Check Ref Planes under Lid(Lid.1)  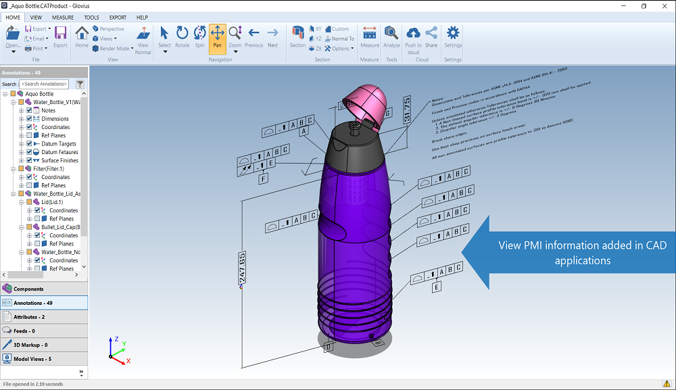point(37,218)
